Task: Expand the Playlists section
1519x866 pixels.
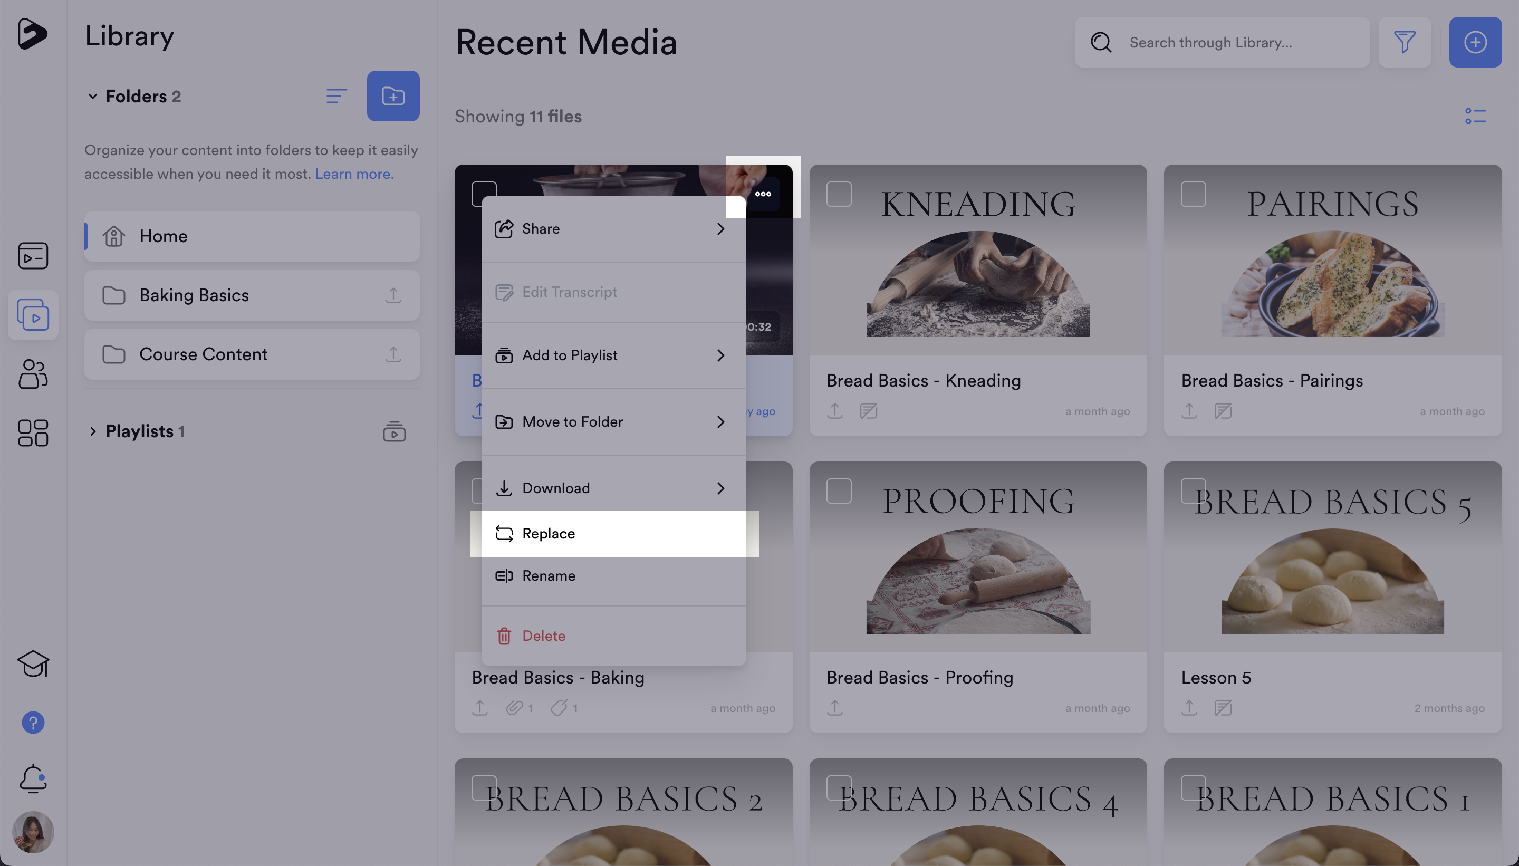Action: pos(92,431)
